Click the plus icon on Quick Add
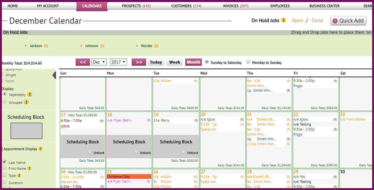Viewport: 374px width, 190px height. click(335, 21)
